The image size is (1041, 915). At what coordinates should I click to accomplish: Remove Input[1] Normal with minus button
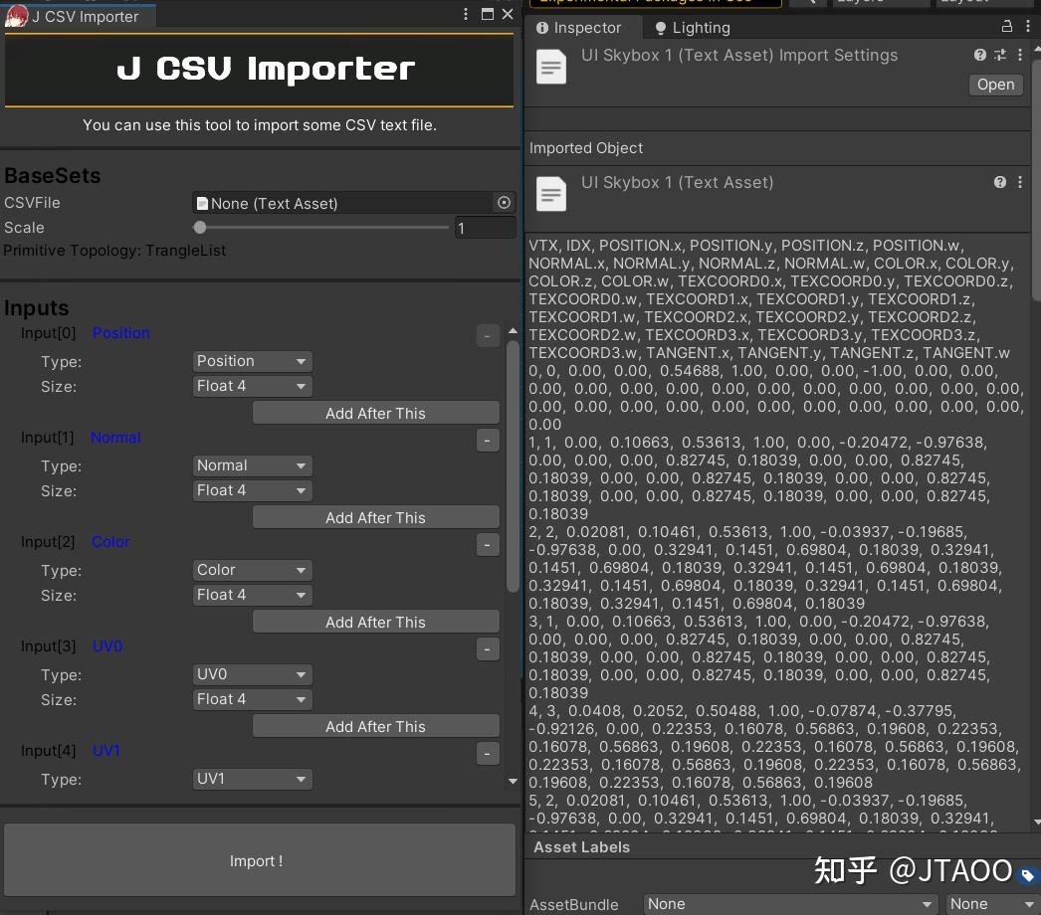488,440
